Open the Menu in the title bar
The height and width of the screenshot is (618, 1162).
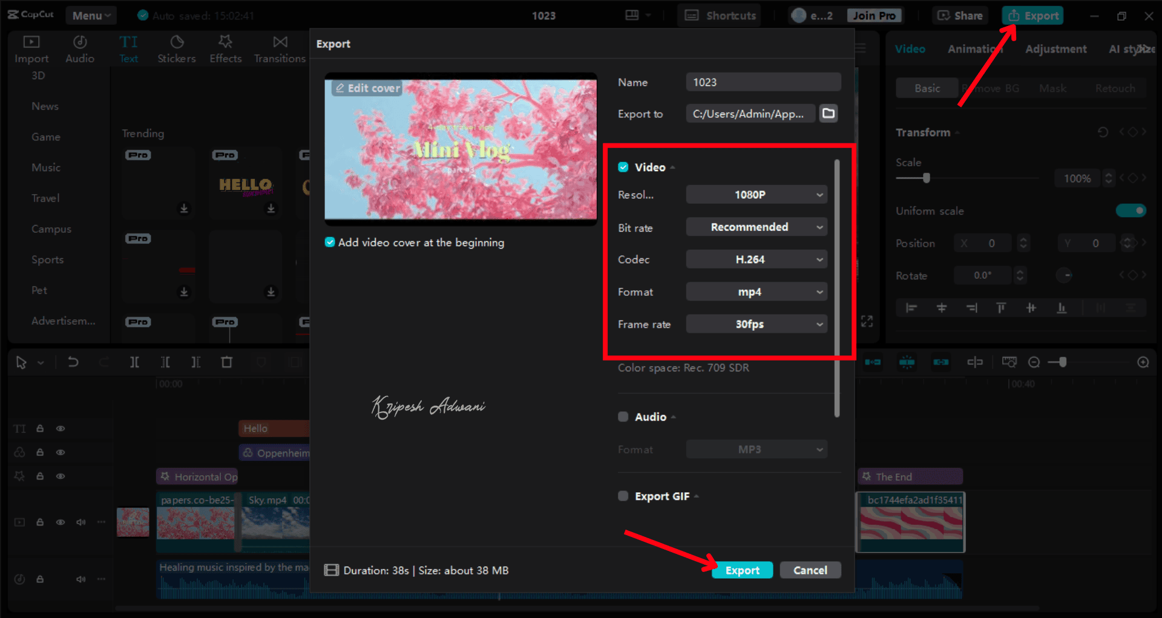pos(91,16)
